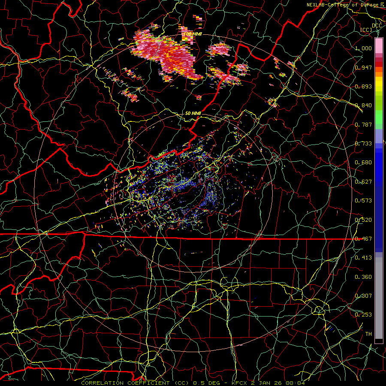Image resolution: width=386 pixels, height=386 pixels.
Task: Pick the 0.840 scale label
Action: tap(363, 106)
